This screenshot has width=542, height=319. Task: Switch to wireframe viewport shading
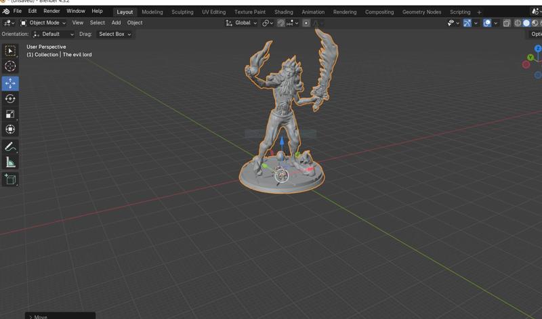click(518, 23)
